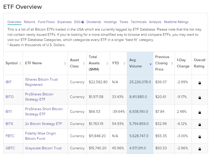Toggle Avg Volume descending sort arrow
This screenshot has width=210, height=154.
click(x=150, y=64)
